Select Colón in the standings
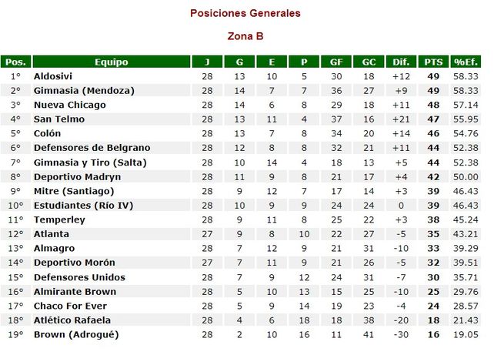This screenshot has height=355, width=494. tap(47, 133)
